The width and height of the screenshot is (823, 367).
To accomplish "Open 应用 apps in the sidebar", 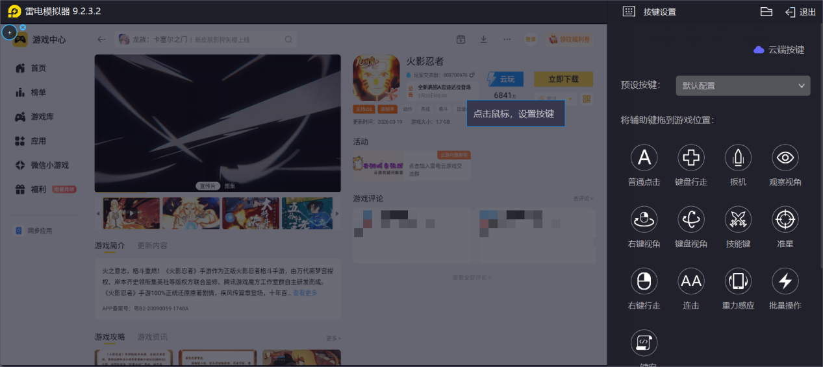I will point(31,141).
